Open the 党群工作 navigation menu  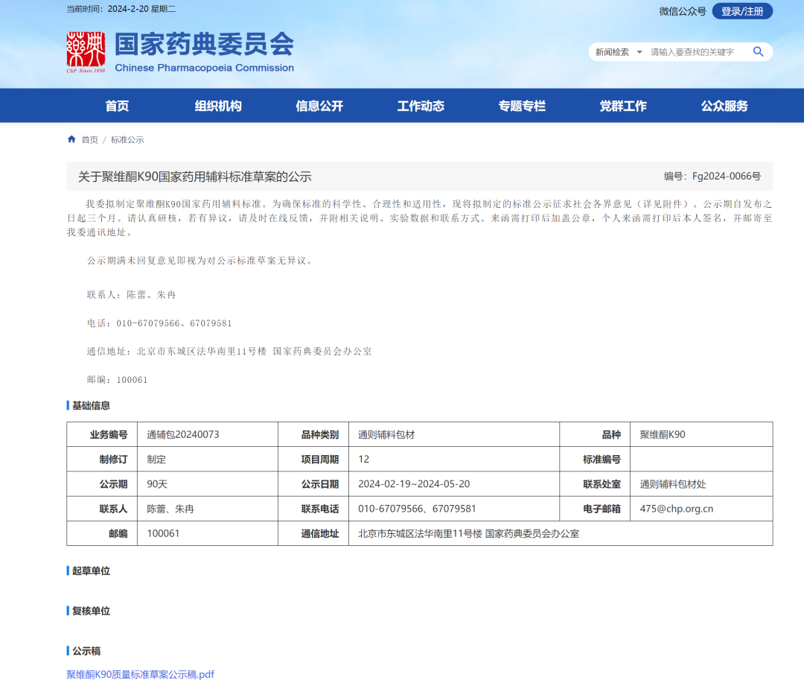tap(623, 106)
